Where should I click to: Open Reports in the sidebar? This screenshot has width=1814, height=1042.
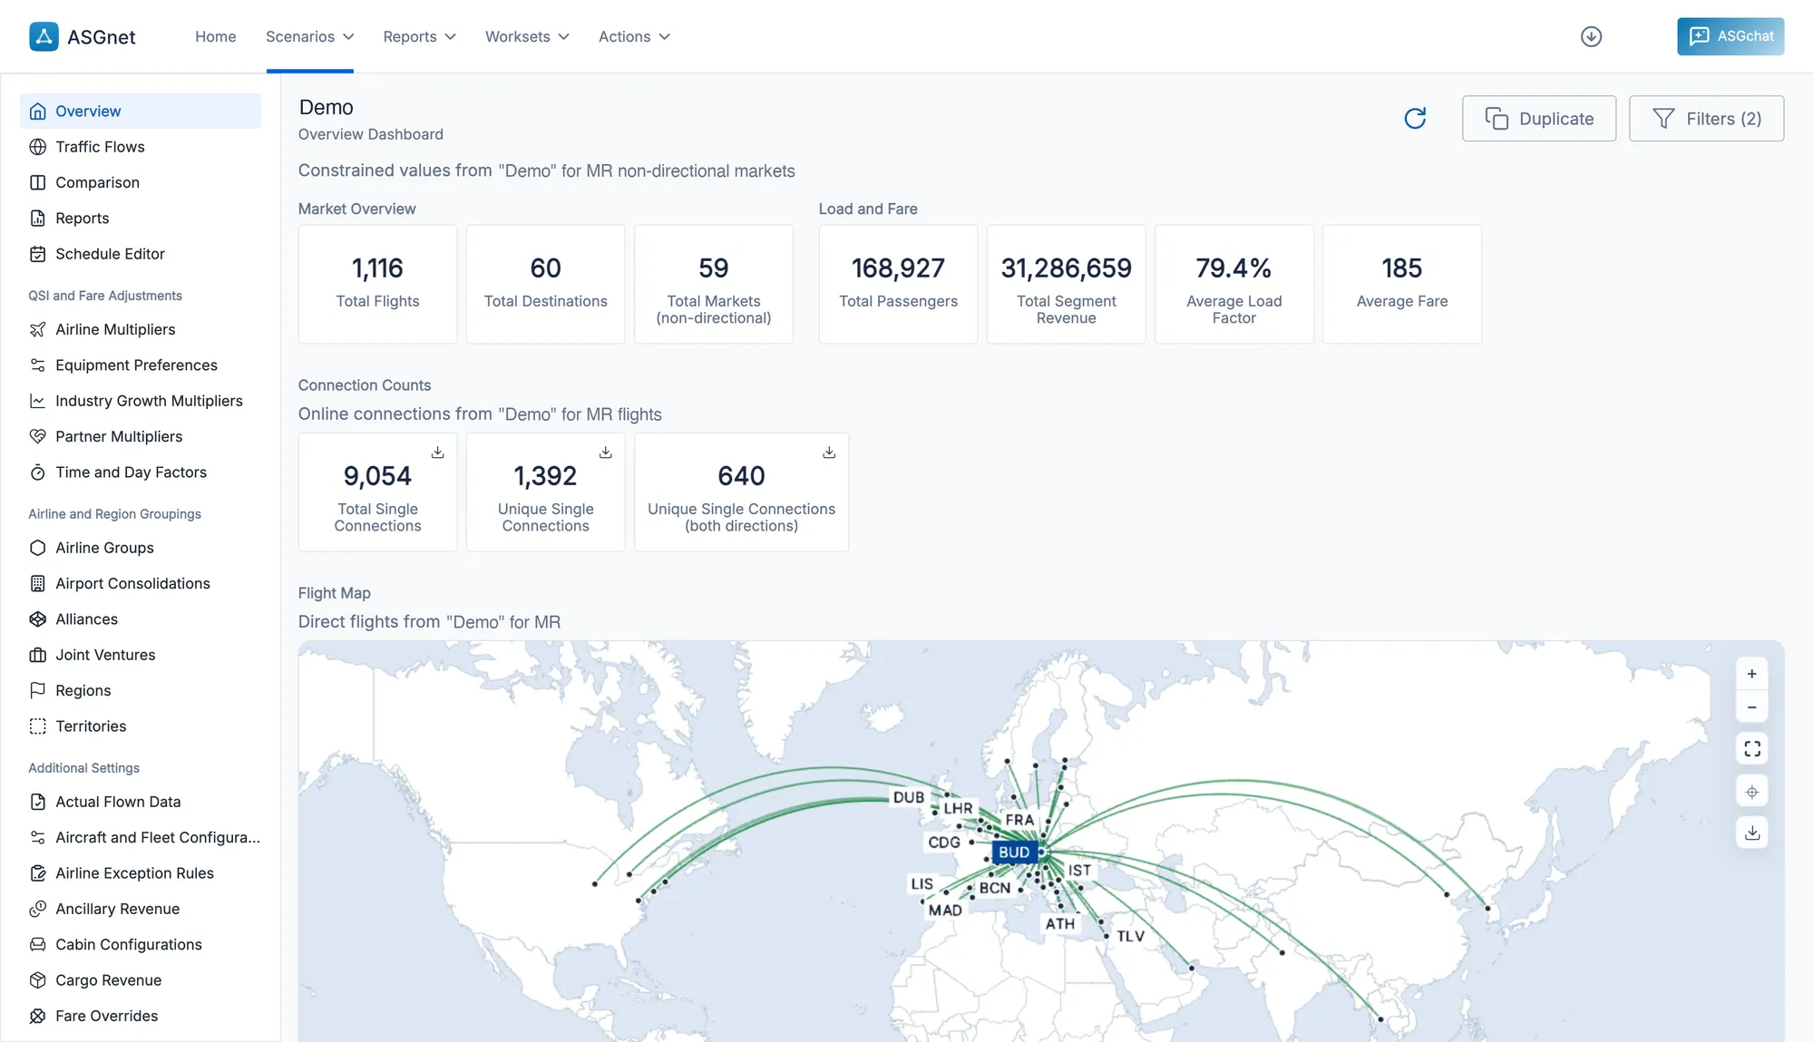[x=141, y=219]
